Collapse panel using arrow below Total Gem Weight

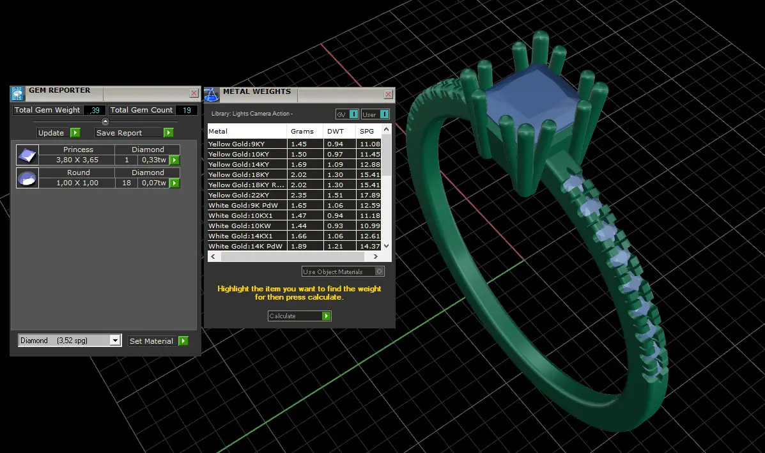(105, 121)
